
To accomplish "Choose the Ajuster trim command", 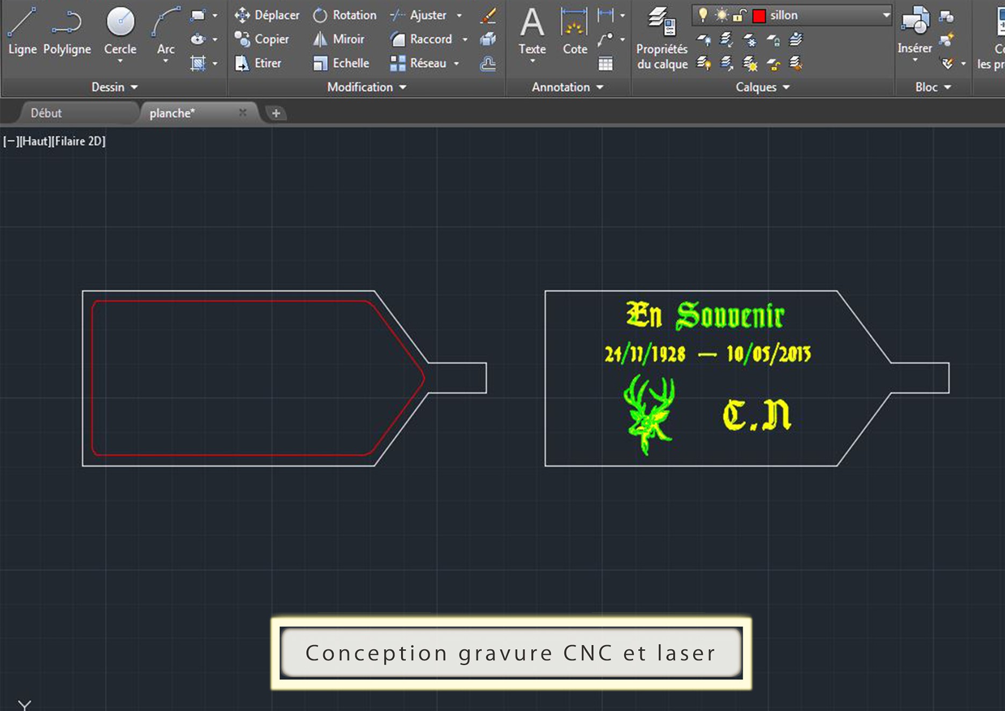I will 418,15.
